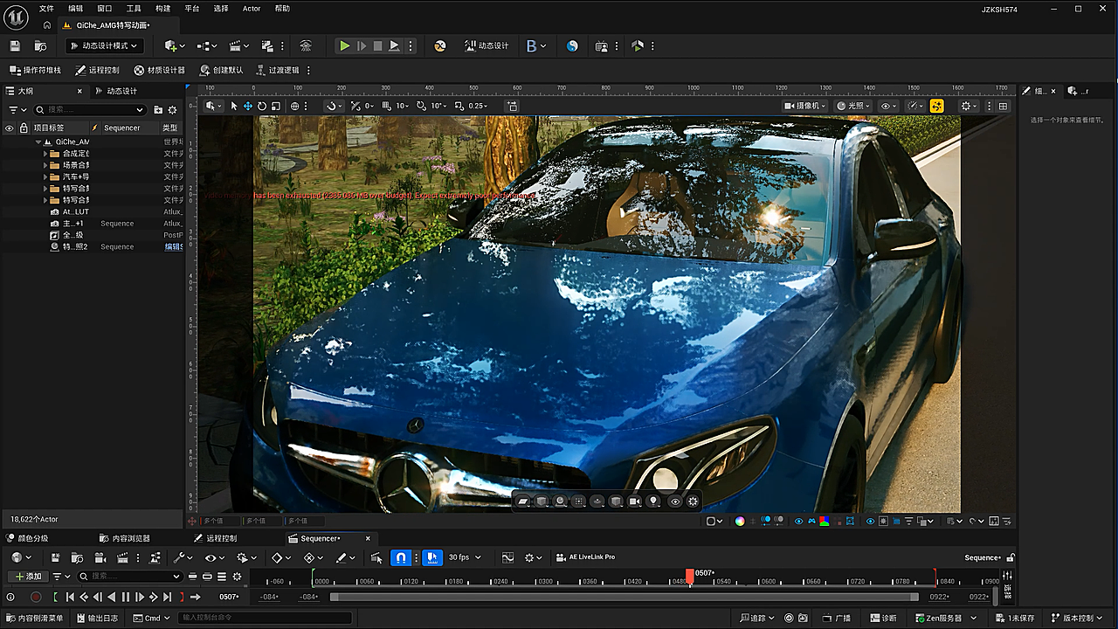Click the render movie clapperboard in Sequencer toolbar
Image resolution: width=1118 pixels, height=629 pixels.
click(x=123, y=557)
